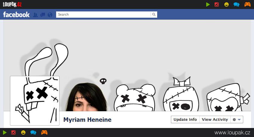Expand the gear settings dropdown on profile
The width and height of the screenshot is (254, 137).
[x=237, y=119]
